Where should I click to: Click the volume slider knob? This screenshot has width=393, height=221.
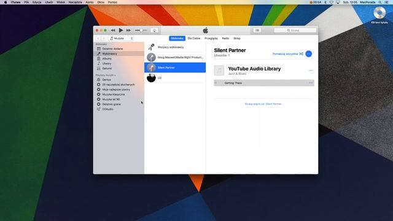[x=141, y=30]
